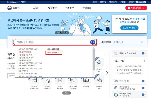Click plus icon above service icon grid
The width and height of the screenshot is (151, 98).
click(x=106, y=54)
